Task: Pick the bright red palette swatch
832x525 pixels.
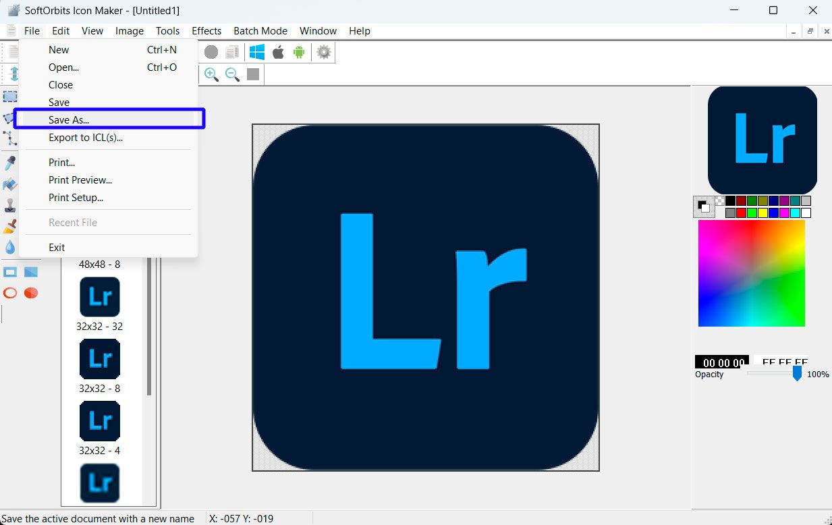Action: 741,213
